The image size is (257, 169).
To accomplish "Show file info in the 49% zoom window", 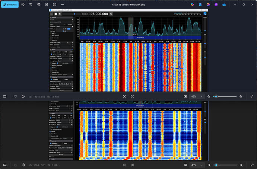I will [23, 165].
